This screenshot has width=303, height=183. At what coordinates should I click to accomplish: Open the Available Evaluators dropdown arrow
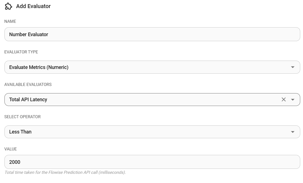point(292,100)
